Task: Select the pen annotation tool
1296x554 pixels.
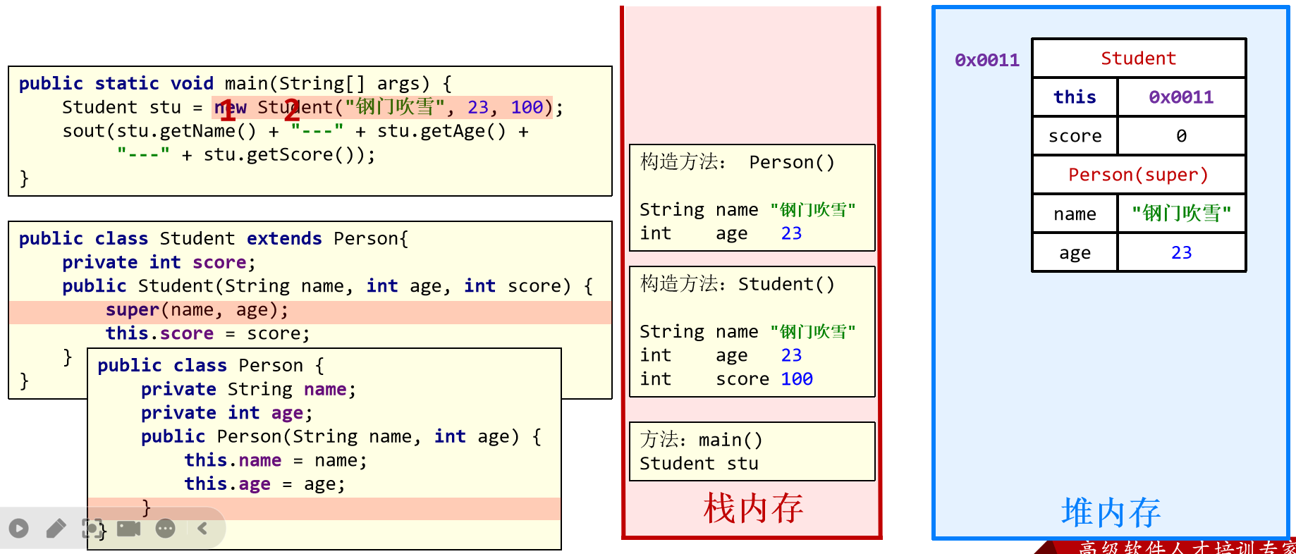Action: tap(56, 528)
